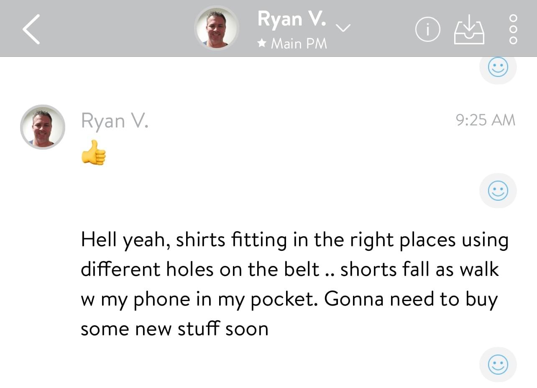The width and height of the screenshot is (537, 388).
Task: Click the star icon beside Main PM
Action: coord(262,43)
